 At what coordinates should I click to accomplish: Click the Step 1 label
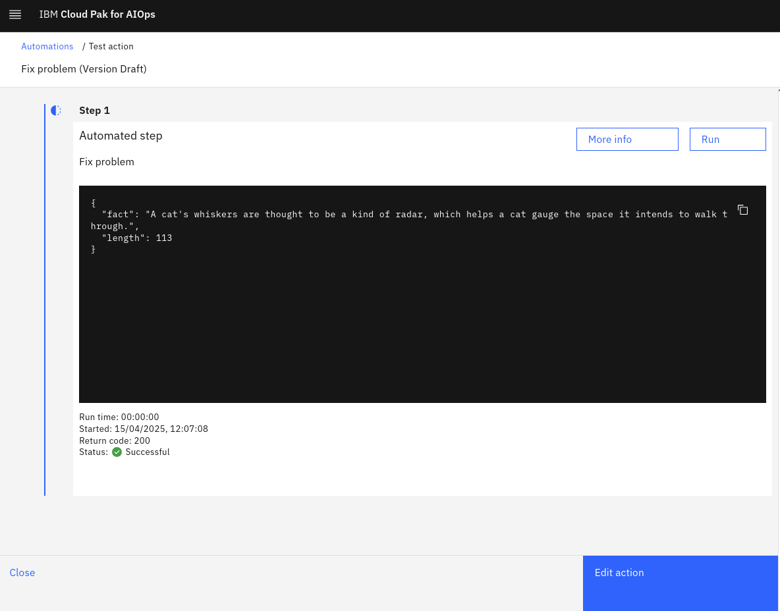[x=94, y=111]
